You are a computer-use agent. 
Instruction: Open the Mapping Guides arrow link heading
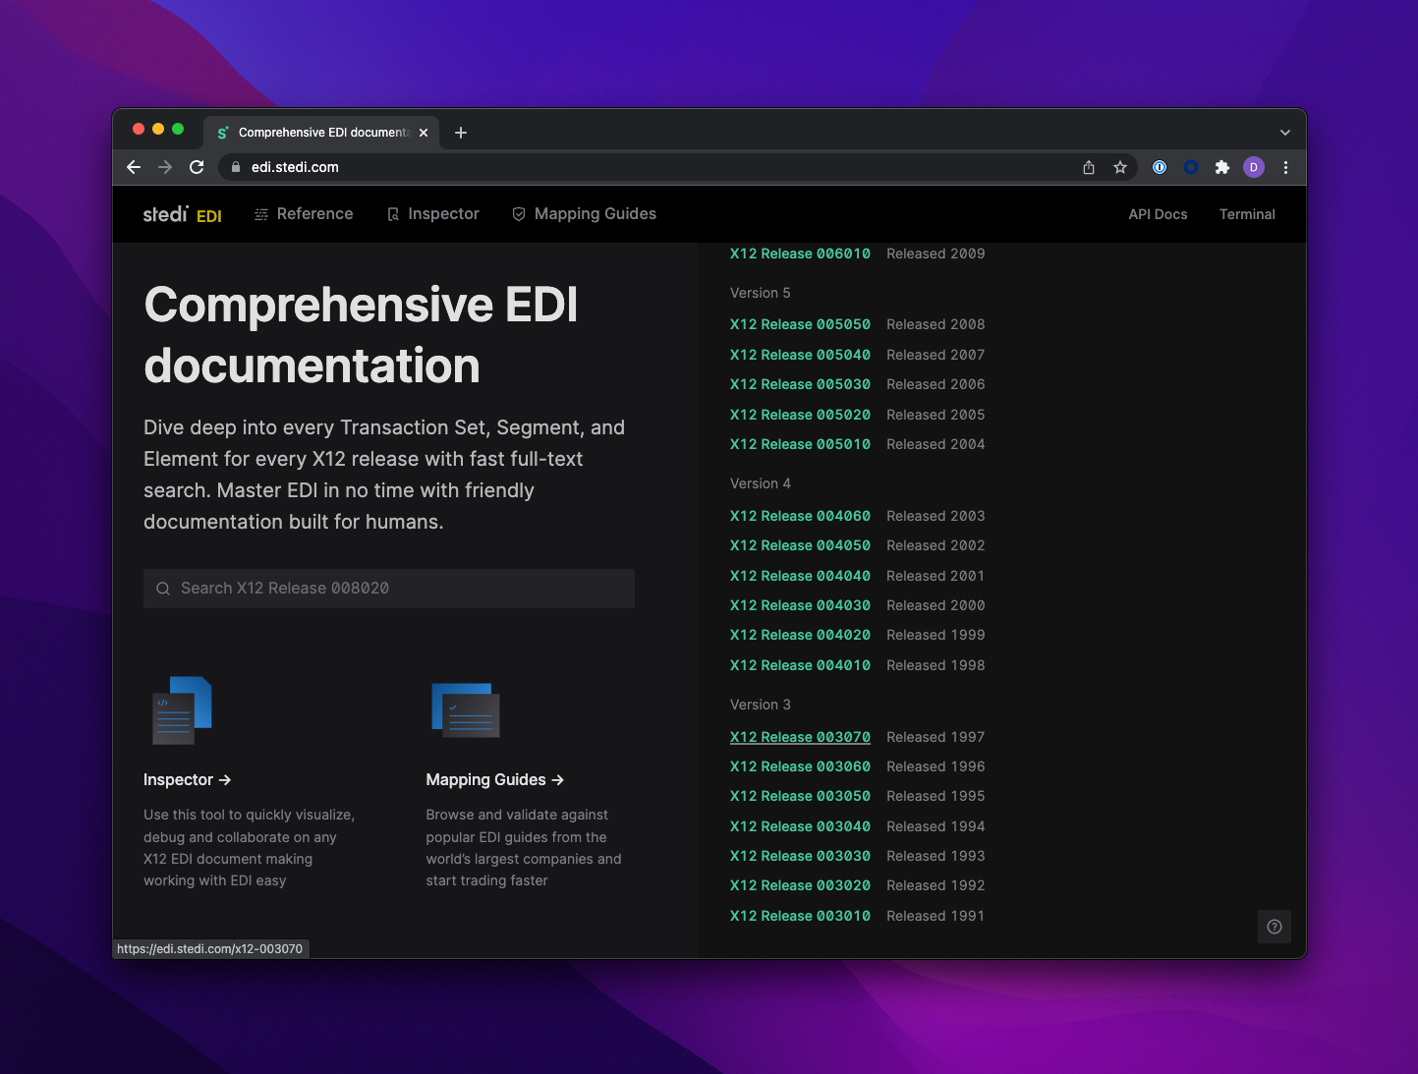tap(494, 780)
